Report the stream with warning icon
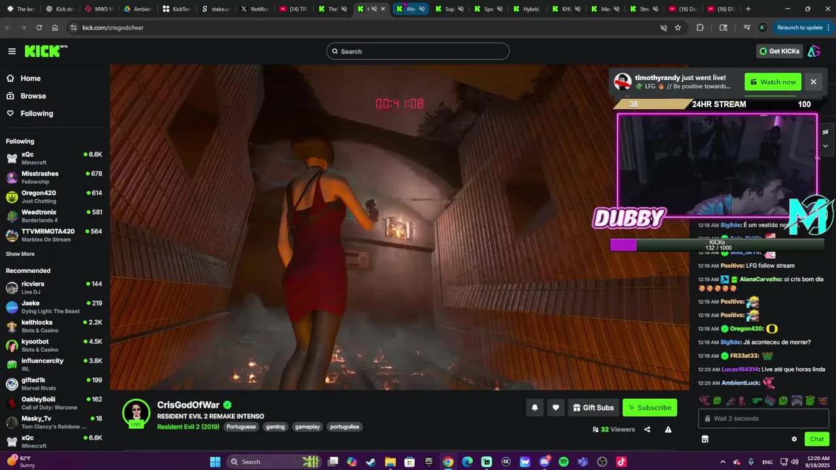The height and width of the screenshot is (470, 836). pos(668,430)
